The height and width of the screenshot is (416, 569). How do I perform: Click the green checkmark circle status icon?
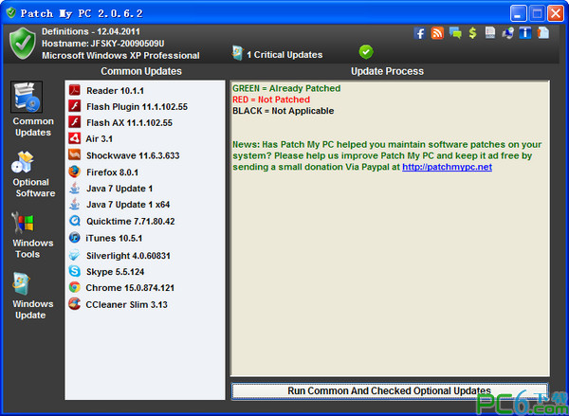point(366,52)
